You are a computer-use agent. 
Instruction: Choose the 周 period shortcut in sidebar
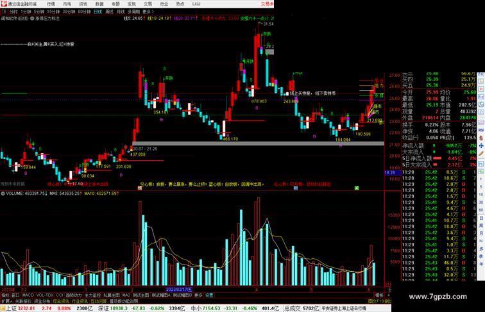481,226
